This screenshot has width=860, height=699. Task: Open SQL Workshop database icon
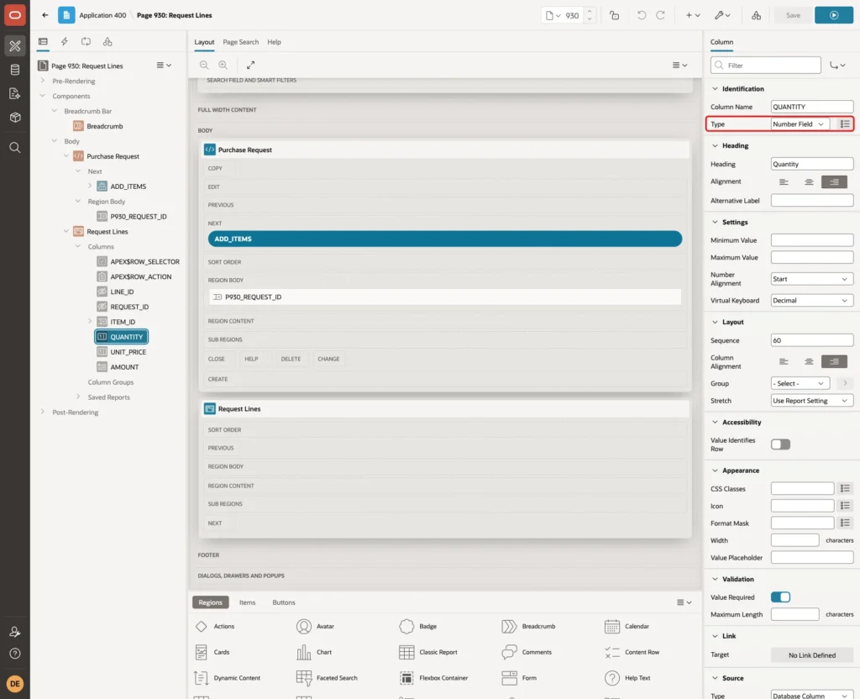tap(15, 70)
